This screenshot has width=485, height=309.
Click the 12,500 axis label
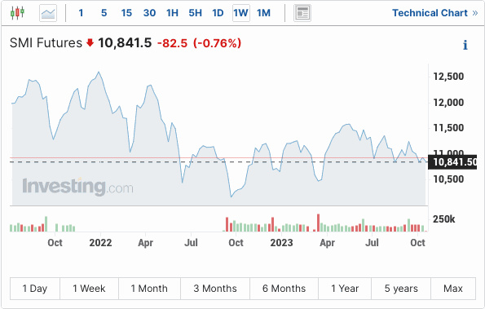tap(448, 77)
